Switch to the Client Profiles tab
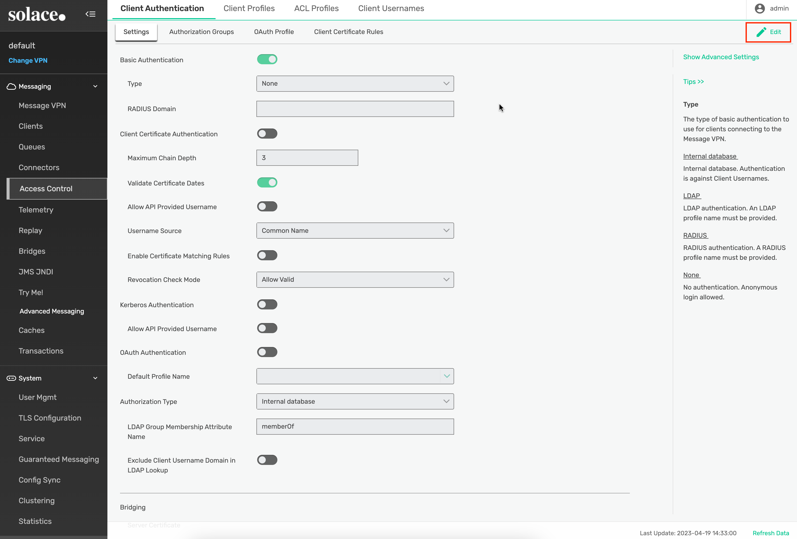The width and height of the screenshot is (797, 539). pos(249,9)
